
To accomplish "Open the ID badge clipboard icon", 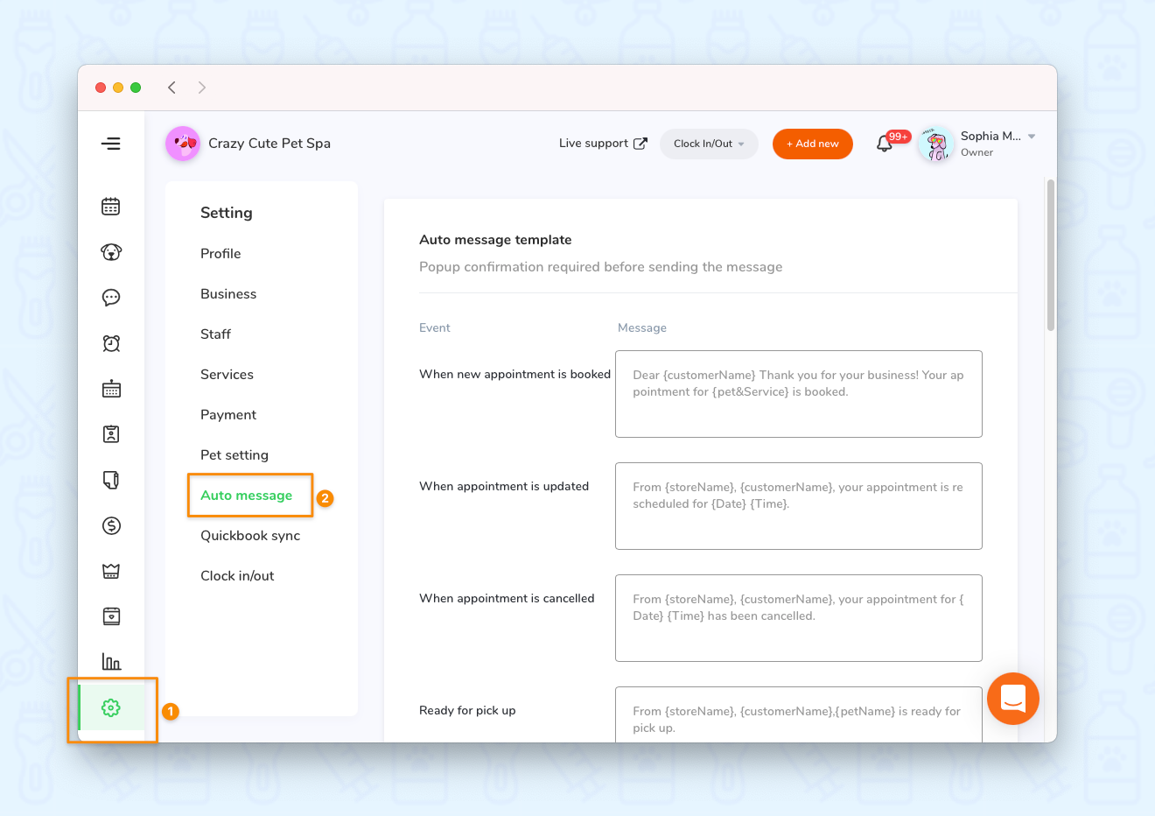I will (x=111, y=434).
